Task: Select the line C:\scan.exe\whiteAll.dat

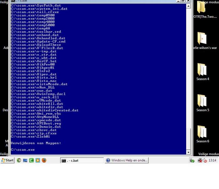Action: click(x=37, y=104)
